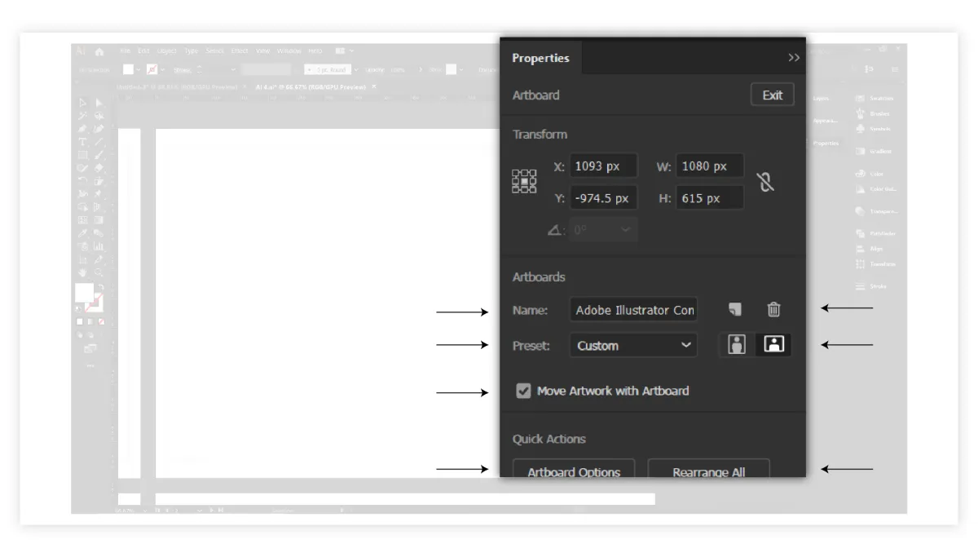Image resolution: width=978 pixels, height=557 pixels.
Task: Open the Color Guide panel
Action: 876,189
